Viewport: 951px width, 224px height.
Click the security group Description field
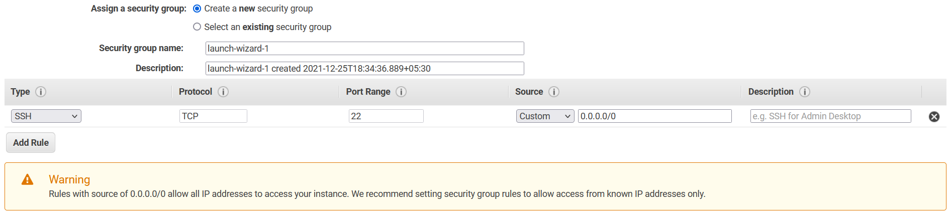point(365,69)
